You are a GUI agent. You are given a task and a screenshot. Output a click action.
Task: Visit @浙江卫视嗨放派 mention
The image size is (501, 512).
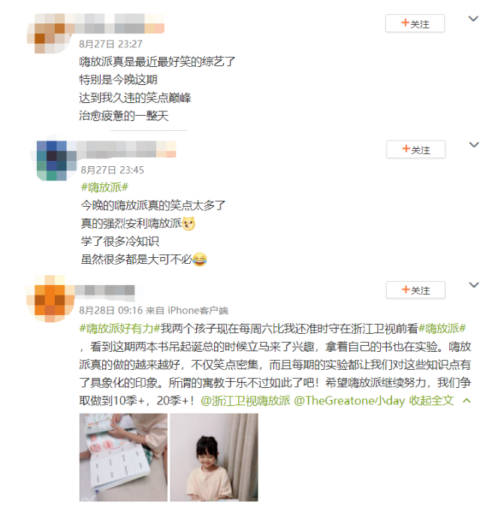pyautogui.click(x=246, y=401)
